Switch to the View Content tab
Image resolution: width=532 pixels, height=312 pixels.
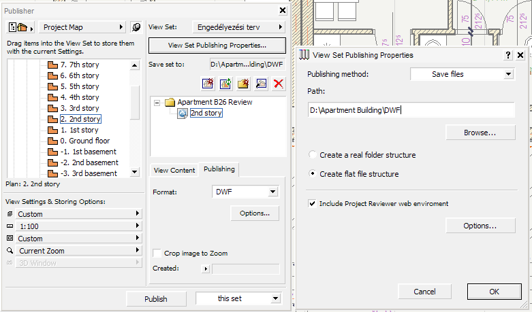174,170
